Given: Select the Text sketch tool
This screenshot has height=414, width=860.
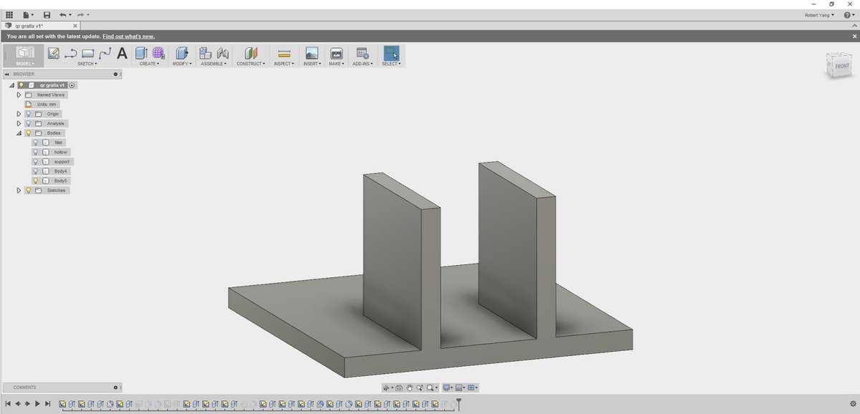Looking at the screenshot, I should click(122, 53).
